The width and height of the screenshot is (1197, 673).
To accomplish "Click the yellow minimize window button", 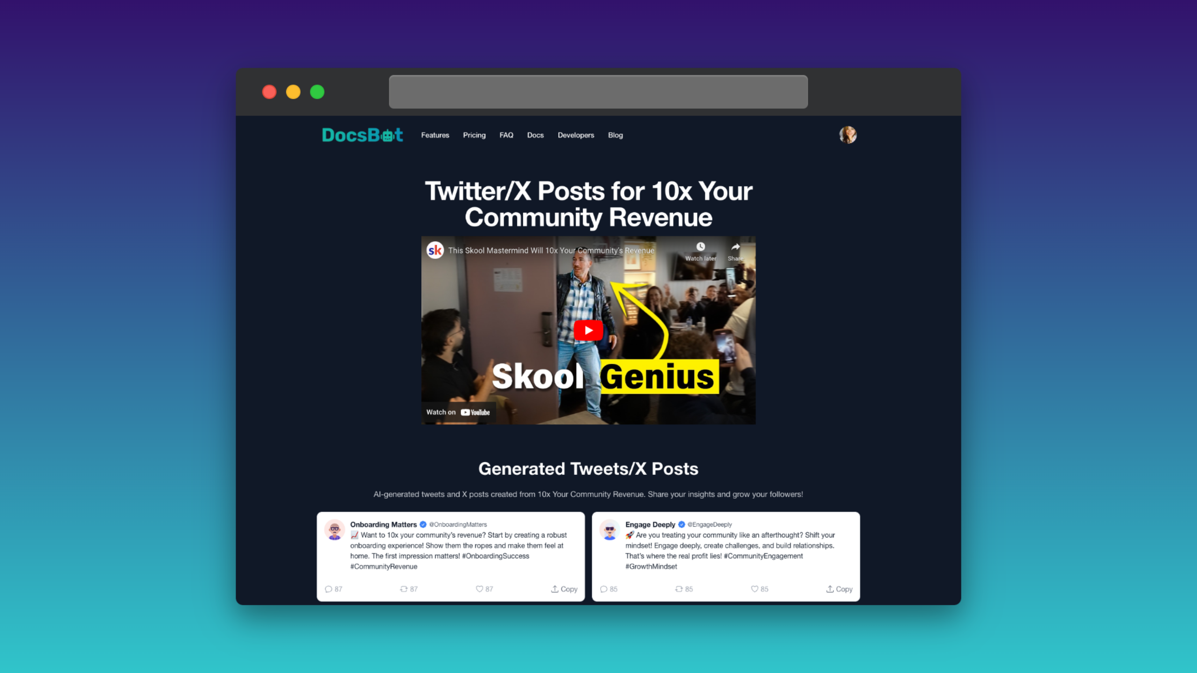I will [x=293, y=92].
